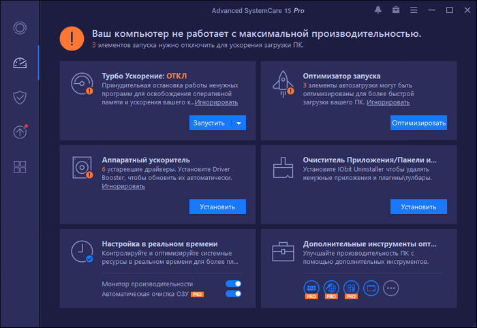Image resolution: width=477 pixels, height=328 pixels.
Task: Open the Care tab in the sidebar
Action: 20,28
